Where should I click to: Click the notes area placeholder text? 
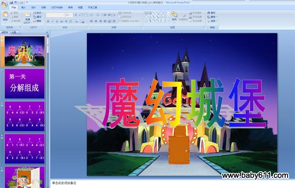(x=64, y=183)
